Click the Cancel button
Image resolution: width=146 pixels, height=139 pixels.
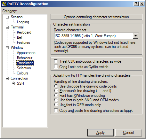pyautogui.click(x=128, y=133)
